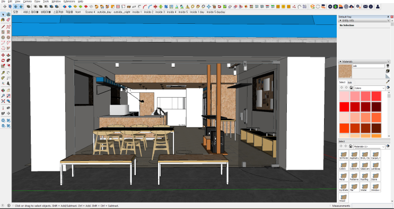394x209 pixels.
Task: Open the Extensions menu
Action: pyautogui.click(x=69, y=1)
